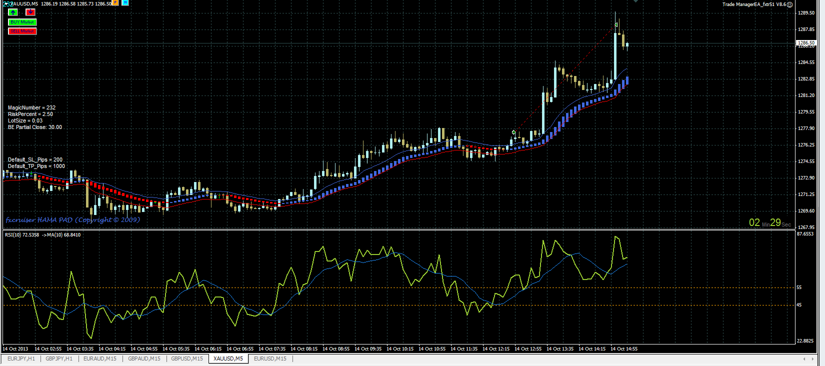Click the 1267.95 price scale value
Viewport: 825px width, 366px height.
[805, 227]
